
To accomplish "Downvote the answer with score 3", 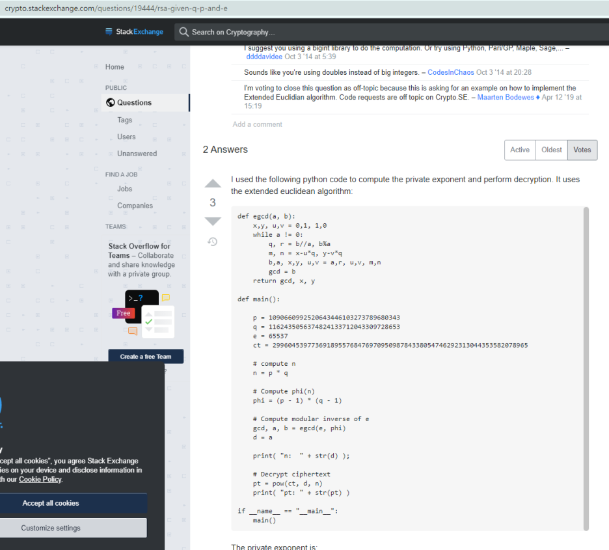I will click(213, 221).
